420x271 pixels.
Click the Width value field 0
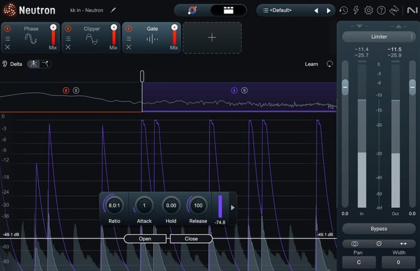(x=398, y=263)
